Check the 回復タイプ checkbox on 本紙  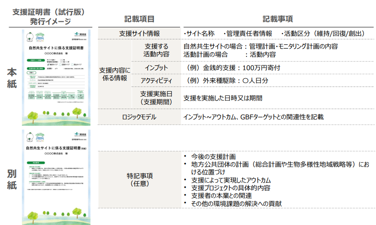click(x=60, y=64)
